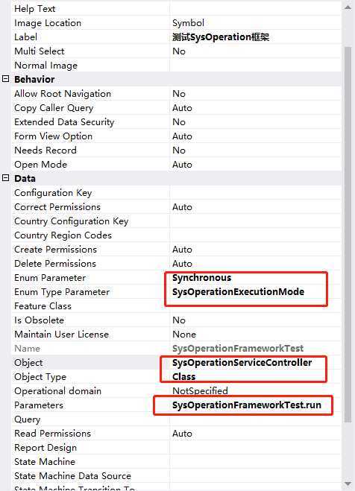Click scrollbar down arrow
This screenshot has height=491, width=355.
pyautogui.click(x=348, y=484)
